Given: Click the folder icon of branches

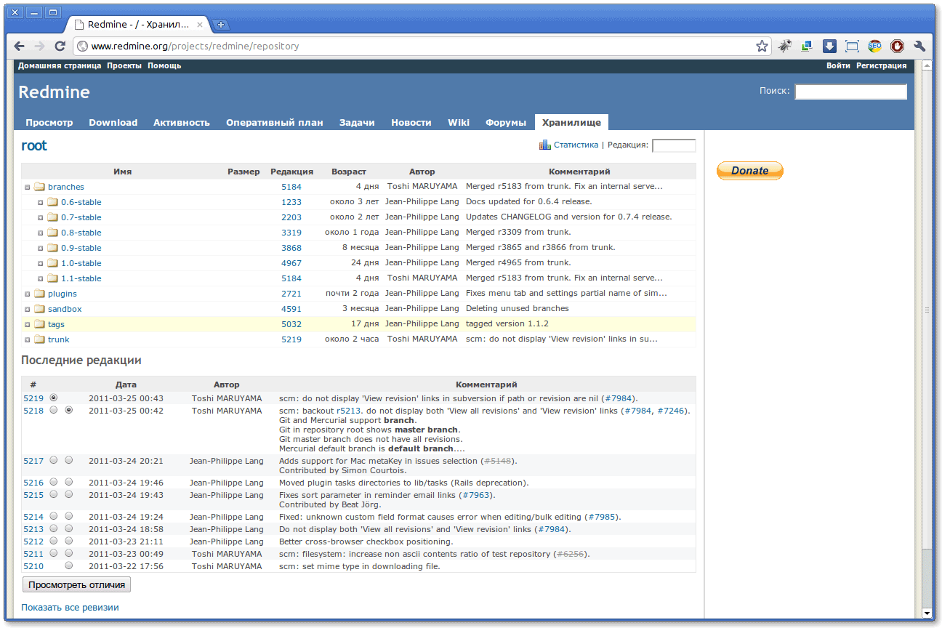Looking at the screenshot, I should coord(39,187).
